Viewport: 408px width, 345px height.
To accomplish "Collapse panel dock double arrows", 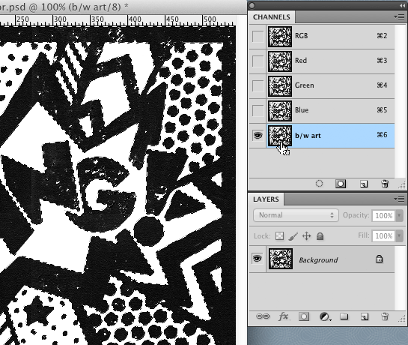I will tap(402, 5).
